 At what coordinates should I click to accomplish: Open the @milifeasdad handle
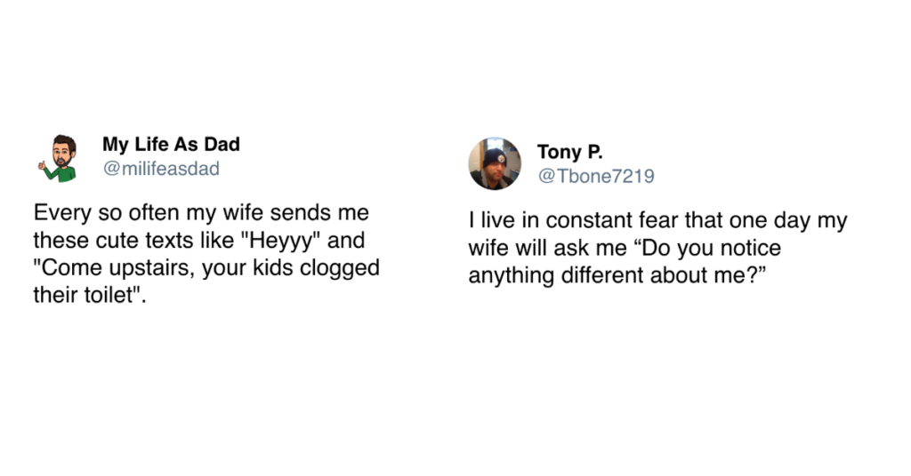coord(160,169)
